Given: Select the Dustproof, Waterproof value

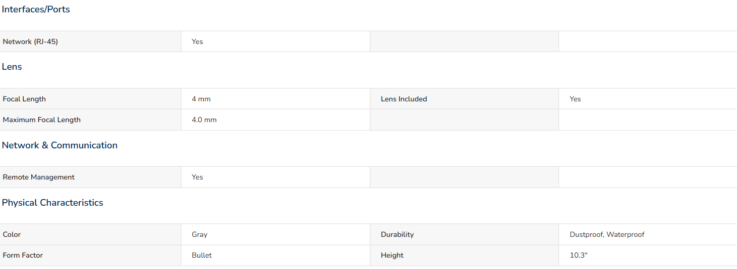Looking at the screenshot, I should tap(607, 234).
